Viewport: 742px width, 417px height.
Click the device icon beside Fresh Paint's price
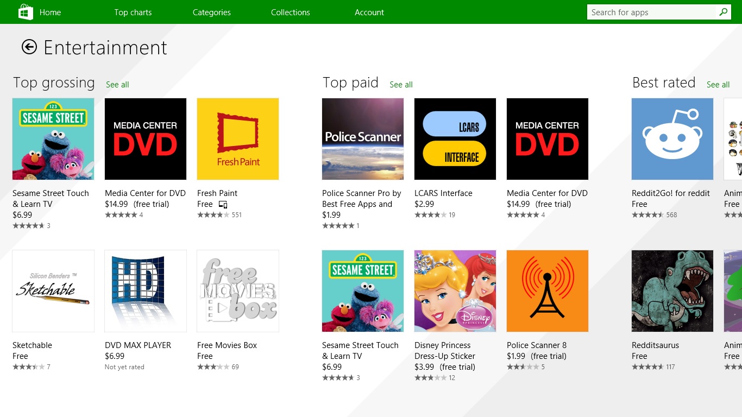pyautogui.click(x=223, y=205)
